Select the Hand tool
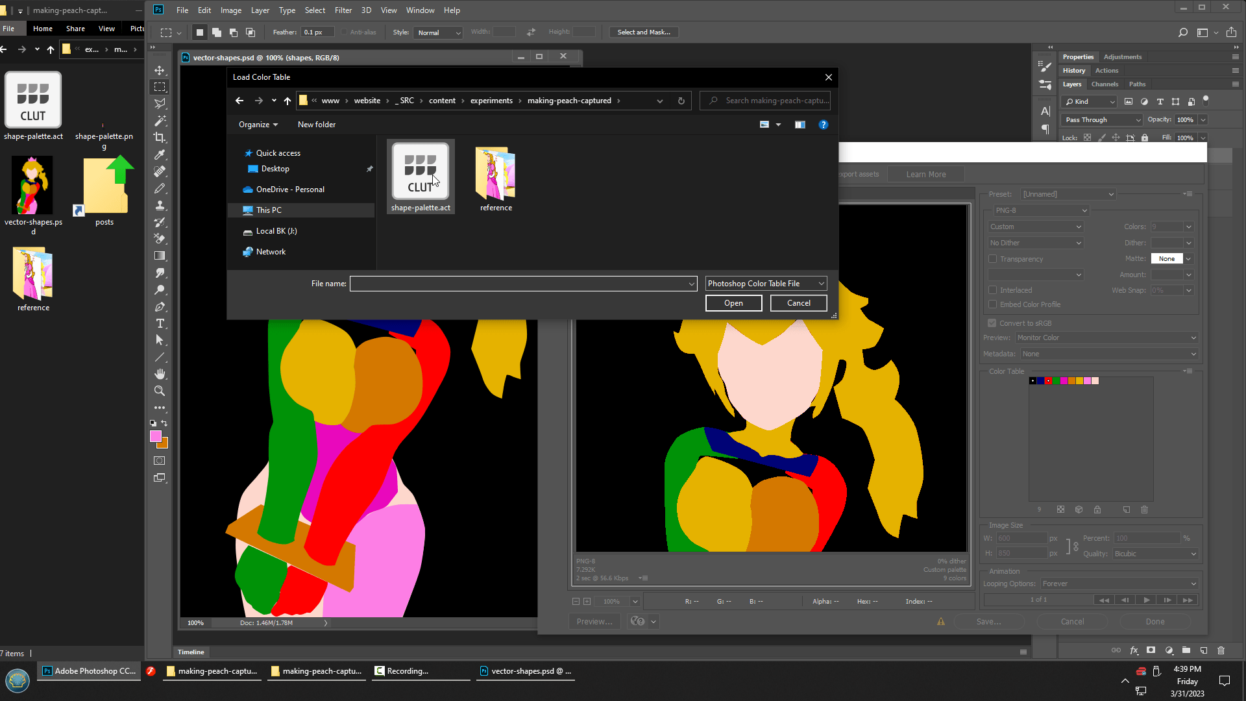The image size is (1246, 701). (x=160, y=374)
